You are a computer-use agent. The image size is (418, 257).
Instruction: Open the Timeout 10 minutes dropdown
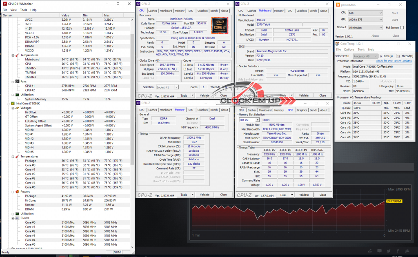click(365, 27)
